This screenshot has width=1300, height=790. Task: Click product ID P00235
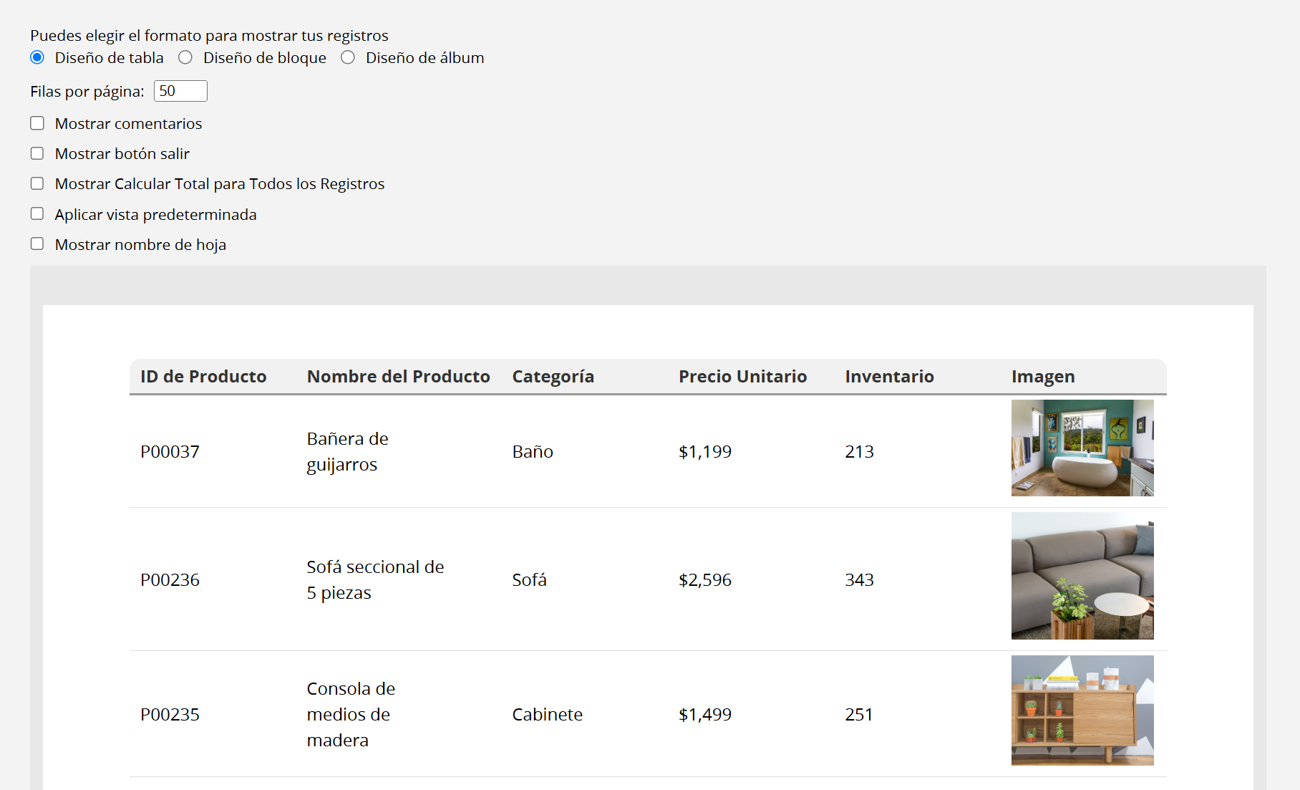coord(170,715)
